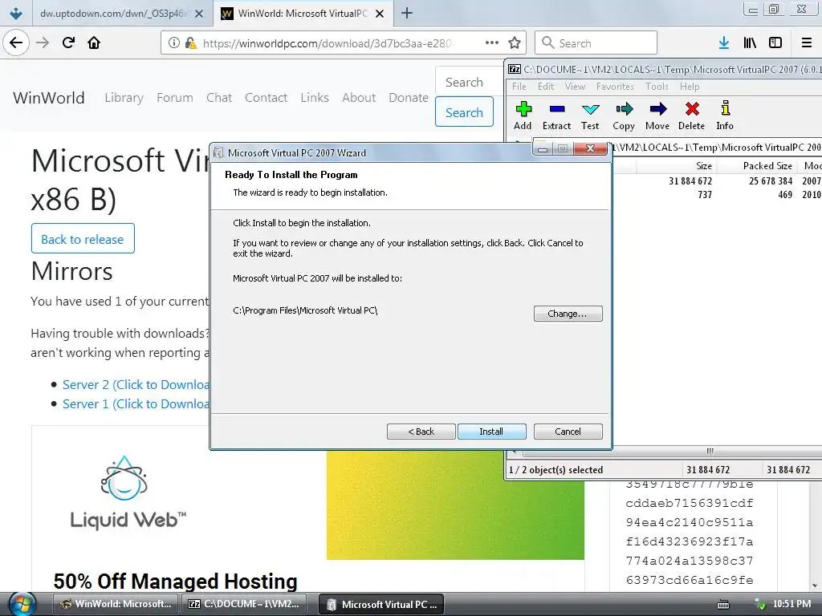Screen dimensions: 822x616
Task: Open WinWorld Contact nav link
Action: (266, 97)
